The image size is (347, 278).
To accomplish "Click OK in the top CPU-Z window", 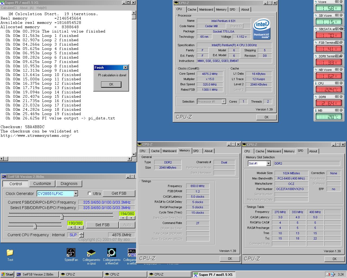I will [266, 117].
